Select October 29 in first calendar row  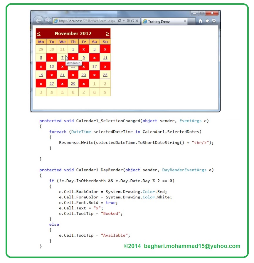click(x=41, y=49)
